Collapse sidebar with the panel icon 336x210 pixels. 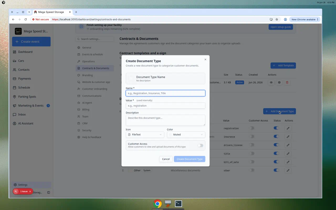(49, 192)
